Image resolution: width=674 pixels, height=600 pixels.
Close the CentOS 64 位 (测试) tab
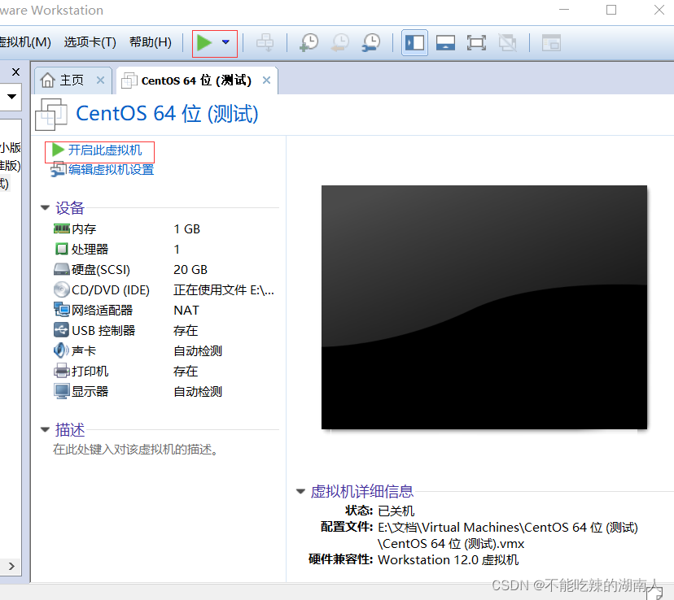266,80
